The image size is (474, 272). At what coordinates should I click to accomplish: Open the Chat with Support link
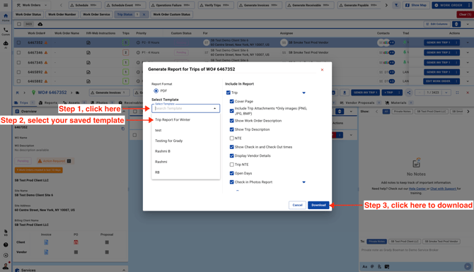pyautogui.click(x=443, y=189)
